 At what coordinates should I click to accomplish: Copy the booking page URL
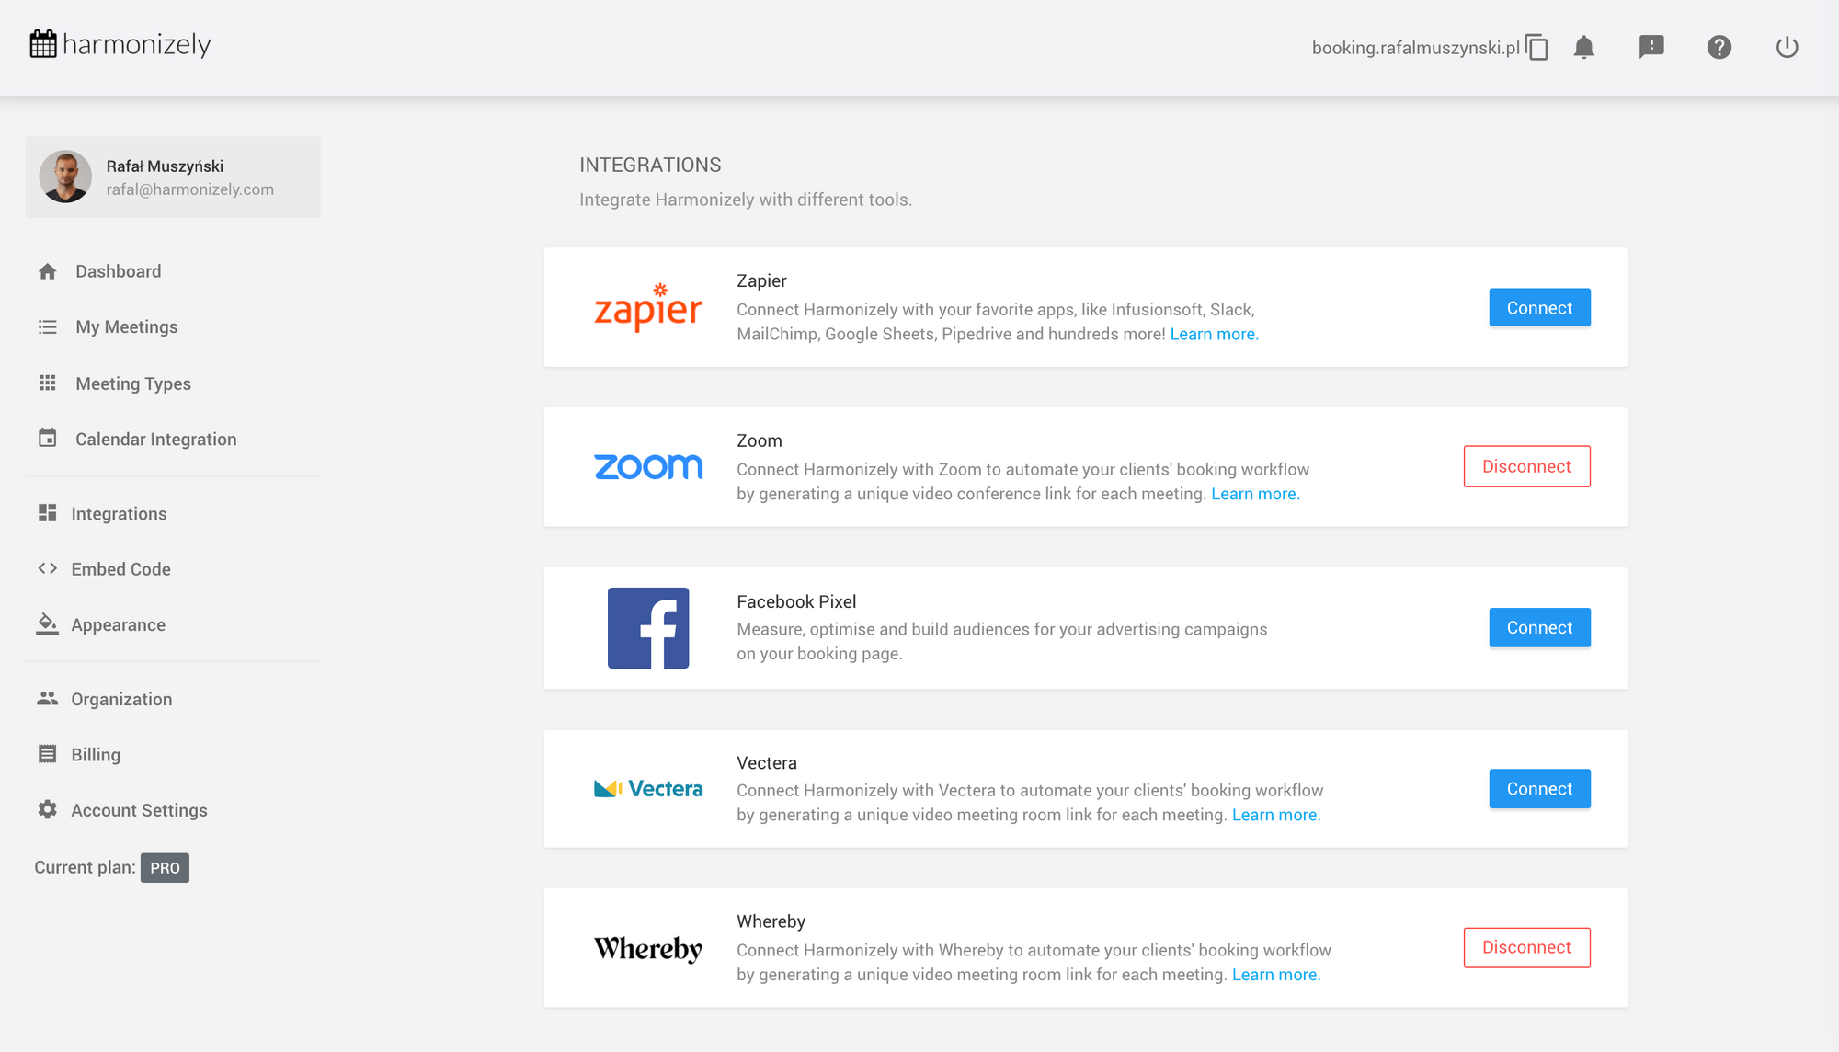pos(1536,47)
